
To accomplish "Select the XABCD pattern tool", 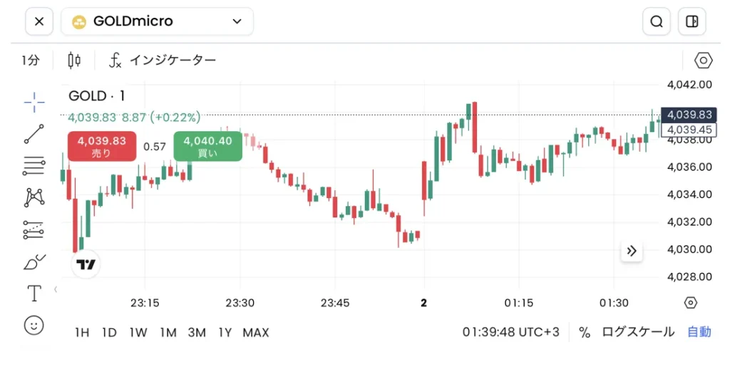I will [34, 197].
